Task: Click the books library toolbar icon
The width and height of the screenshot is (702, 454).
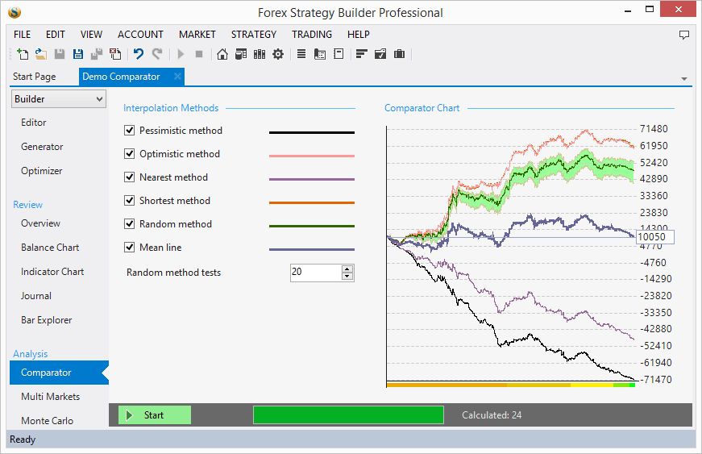Action: [x=260, y=54]
